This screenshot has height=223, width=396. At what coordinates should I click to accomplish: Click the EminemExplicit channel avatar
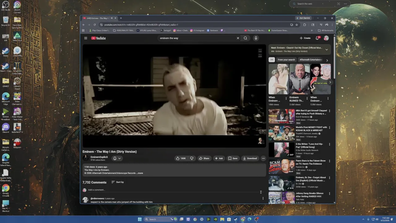click(86, 158)
